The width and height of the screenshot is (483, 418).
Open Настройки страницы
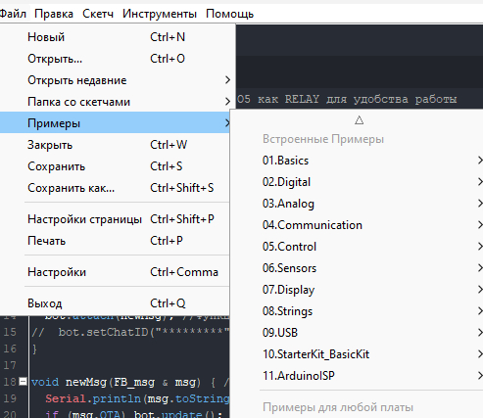coord(115,219)
